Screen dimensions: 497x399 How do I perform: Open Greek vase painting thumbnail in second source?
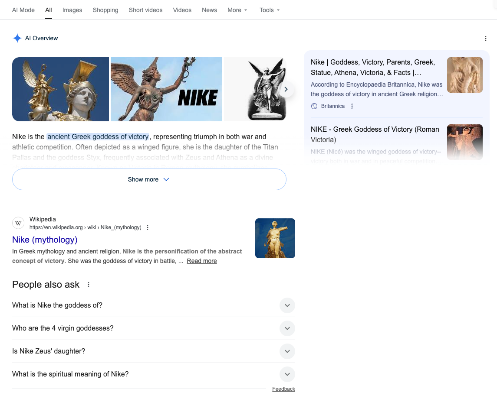click(x=465, y=142)
